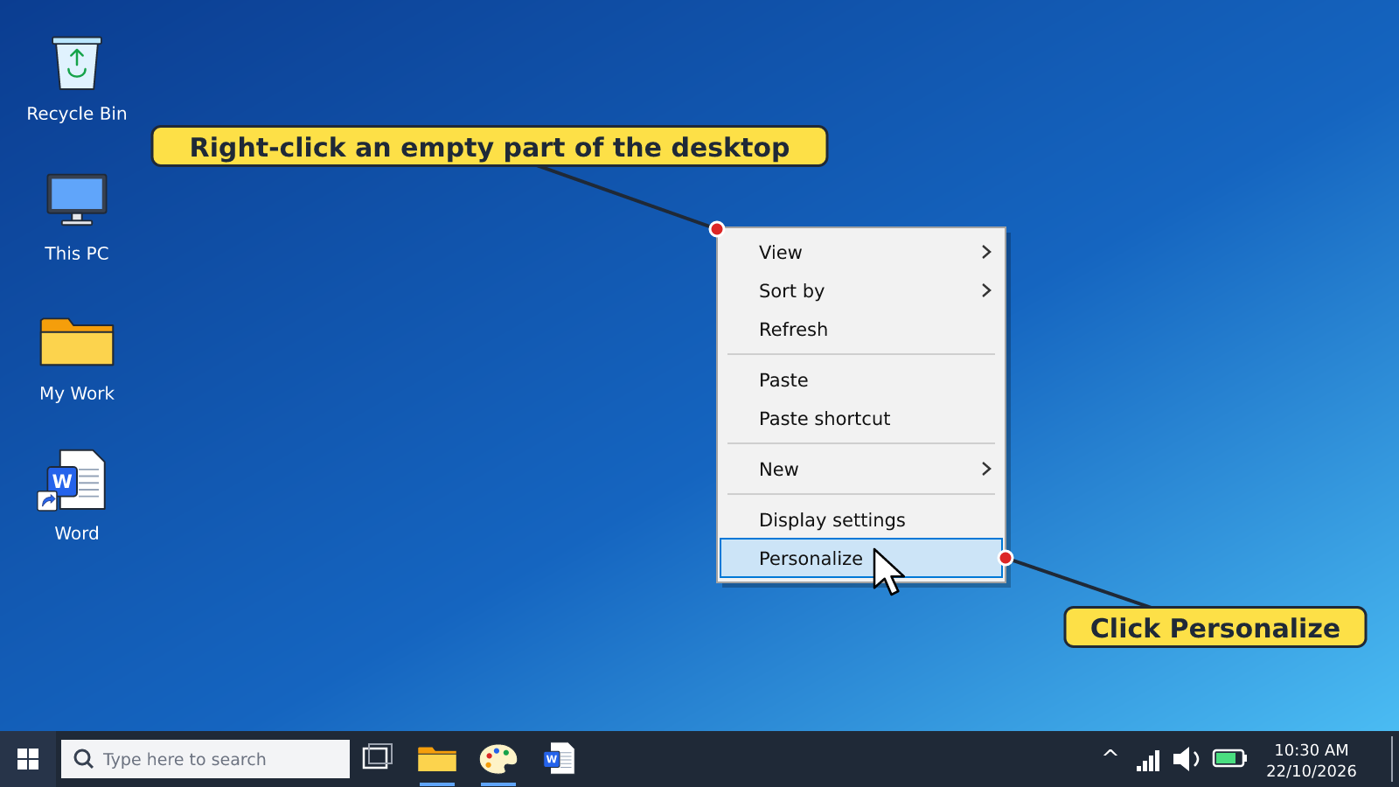
Task: Choose Paste in the context menu
Action: (x=861, y=380)
